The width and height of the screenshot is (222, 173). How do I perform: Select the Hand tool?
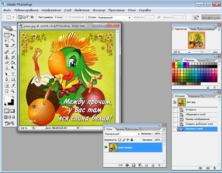[x=7, y=91]
